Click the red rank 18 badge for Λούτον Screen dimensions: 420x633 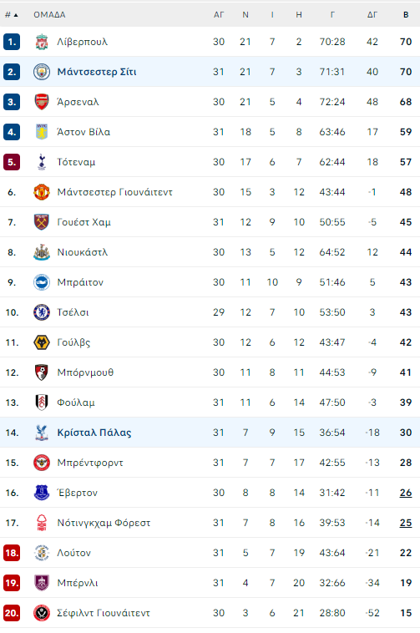click(x=12, y=553)
